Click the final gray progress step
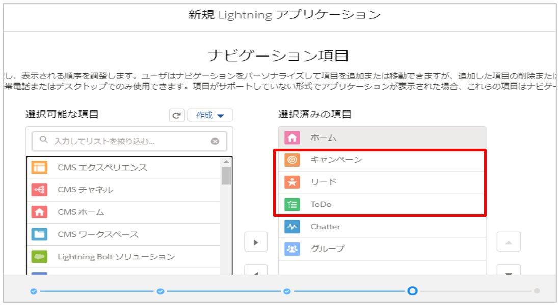Viewport: 560px width, 305px height. point(537,291)
